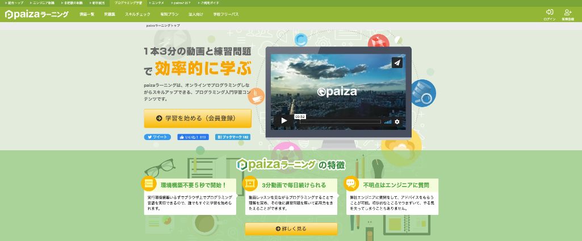Open the paiza ラーニング logo home link
The width and height of the screenshot is (582, 241).
tap(36, 15)
